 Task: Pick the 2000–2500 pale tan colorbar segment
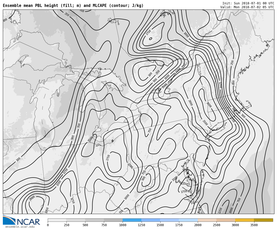click(x=207, y=220)
